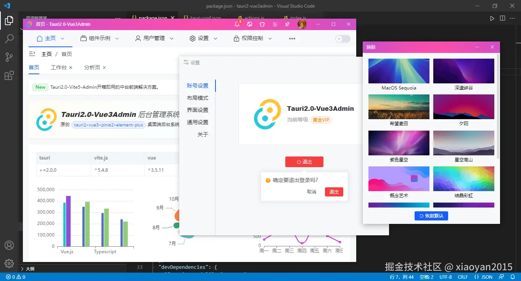Split the VS Code editor to the right
This screenshot has height=281, width=521.
tap(503, 18)
